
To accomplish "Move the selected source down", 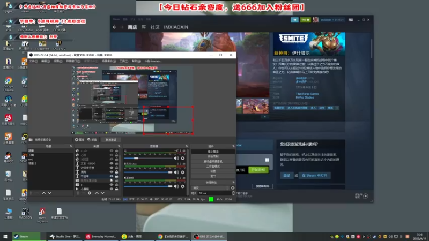I will coord(102,193).
